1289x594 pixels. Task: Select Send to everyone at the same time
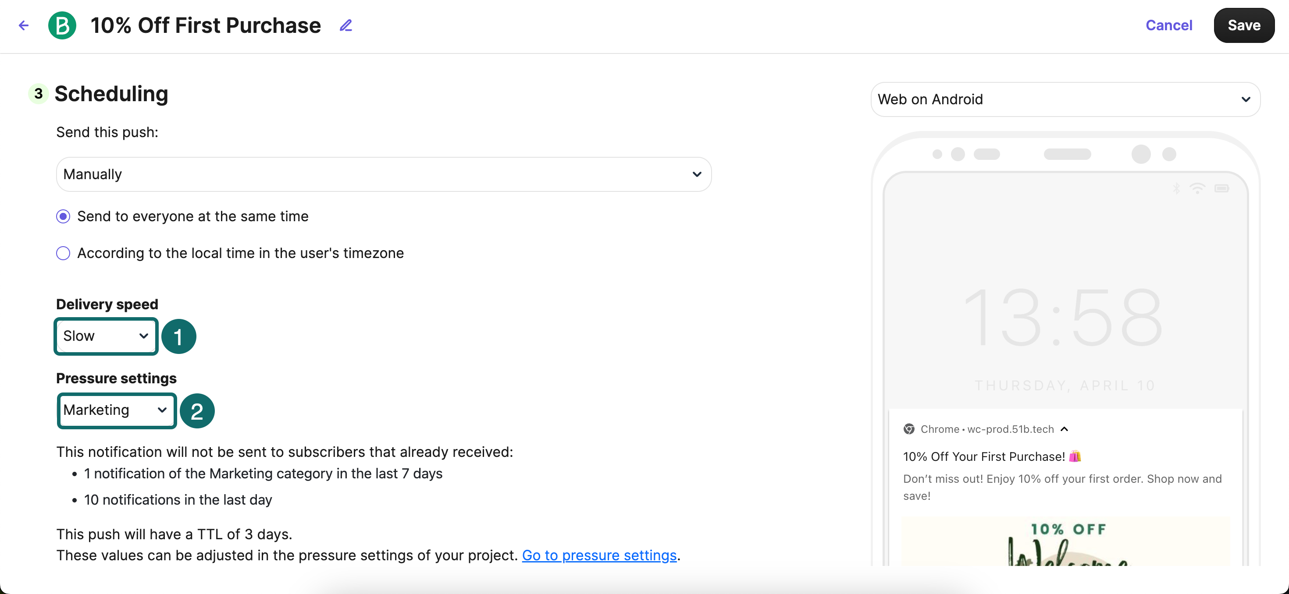(x=63, y=216)
